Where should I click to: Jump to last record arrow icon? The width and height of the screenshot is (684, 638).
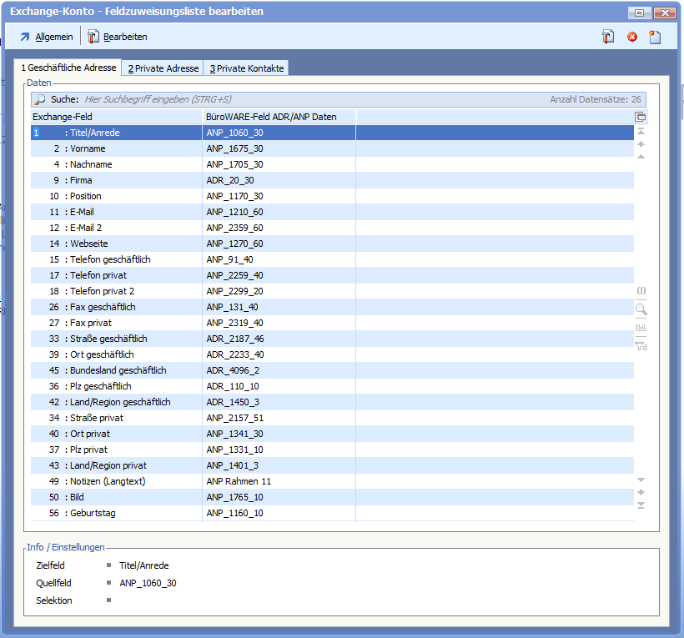(641, 505)
